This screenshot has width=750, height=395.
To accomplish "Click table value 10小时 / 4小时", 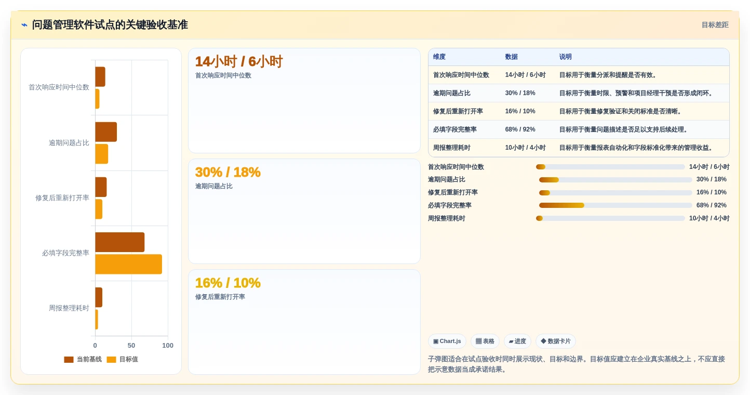I will tap(526, 148).
